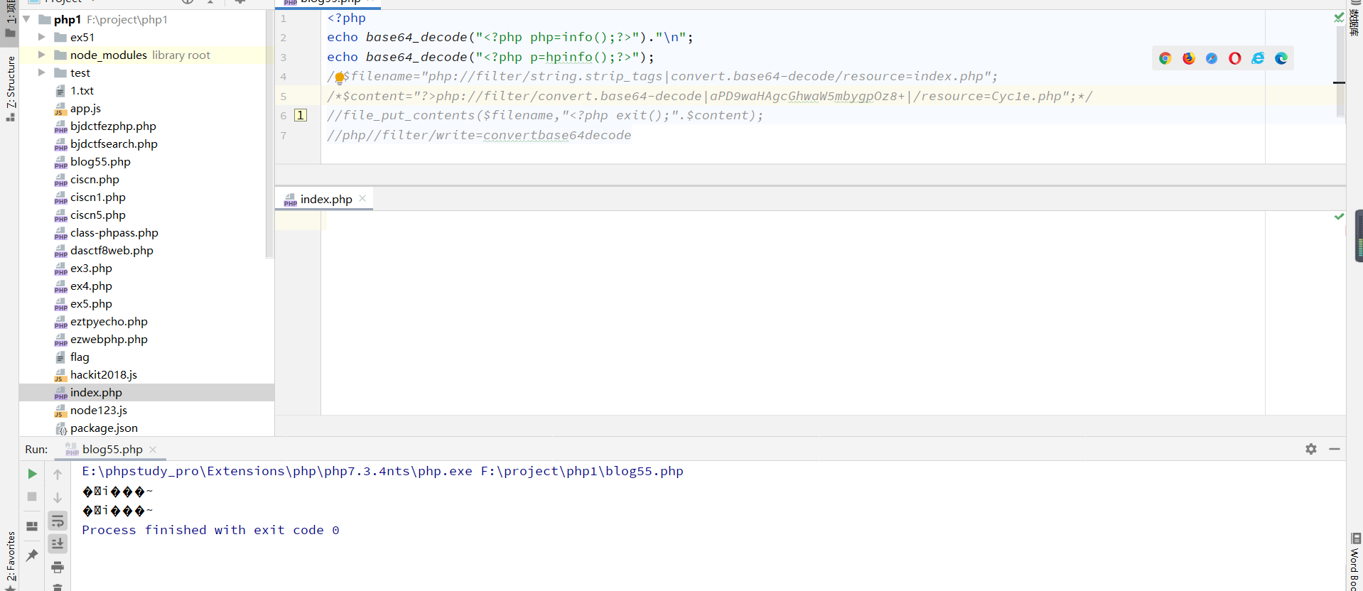Click the intention lightbulb on line 4
This screenshot has height=591, width=1363.
click(340, 77)
